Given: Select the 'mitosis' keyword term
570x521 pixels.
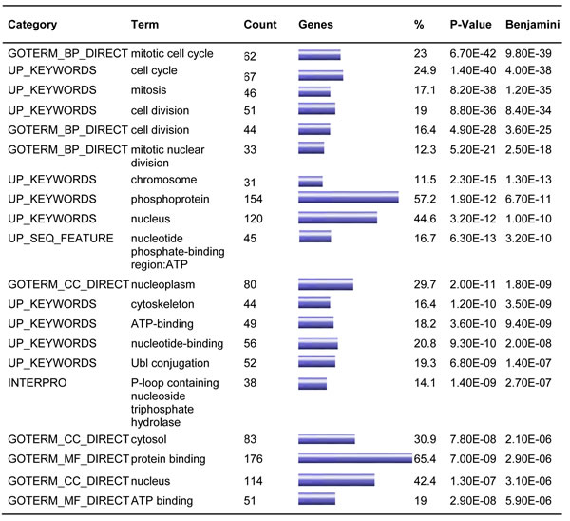Looking at the screenshot, I should (150, 90).
